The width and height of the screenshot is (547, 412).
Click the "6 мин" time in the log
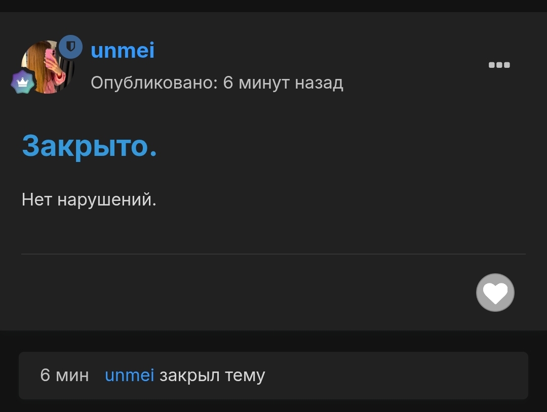point(64,376)
